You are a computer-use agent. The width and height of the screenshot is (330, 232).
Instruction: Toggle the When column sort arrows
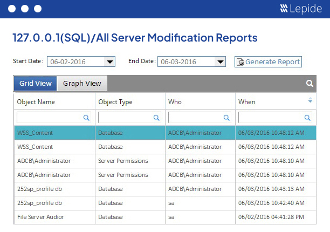310,100
